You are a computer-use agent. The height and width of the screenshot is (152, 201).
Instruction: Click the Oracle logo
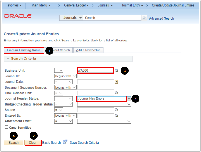tap(18, 16)
